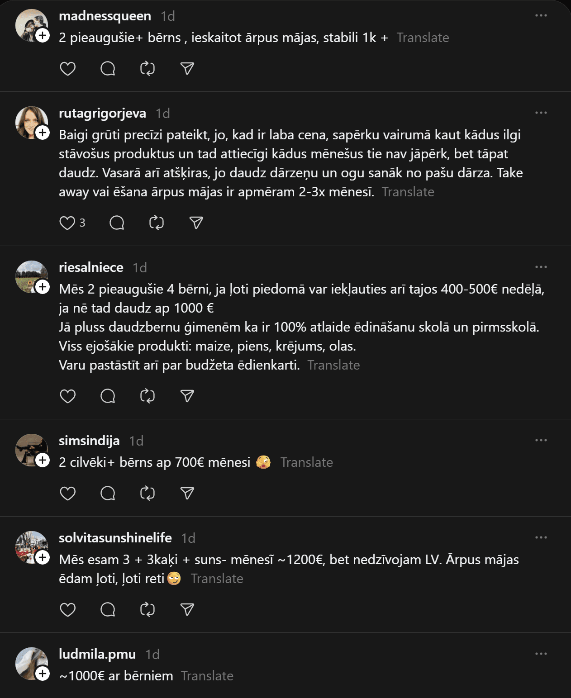
Task: Like madnessqueen's comment
Action: pos(68,69)
